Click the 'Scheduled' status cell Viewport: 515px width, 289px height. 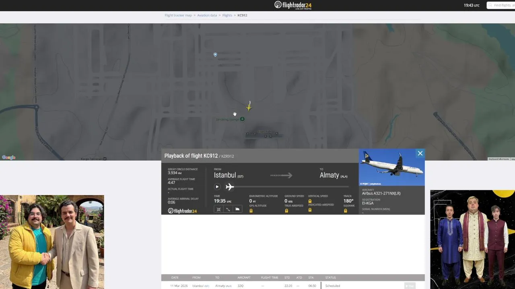tap(333, 286)
